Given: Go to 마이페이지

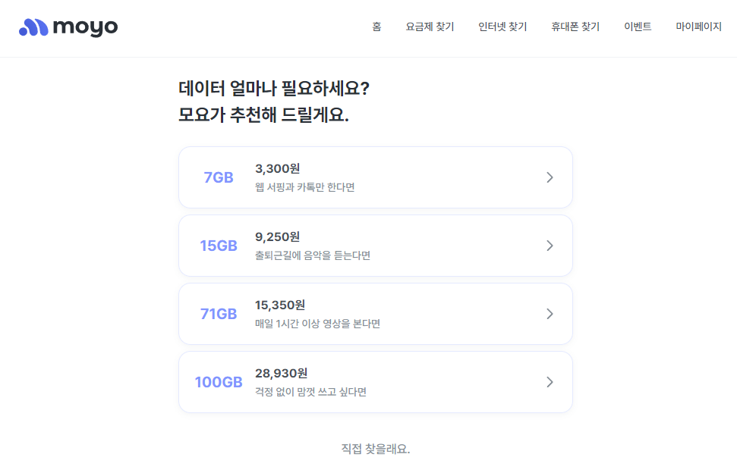Looking at the screenshot, I should click(x=699, y=26).
